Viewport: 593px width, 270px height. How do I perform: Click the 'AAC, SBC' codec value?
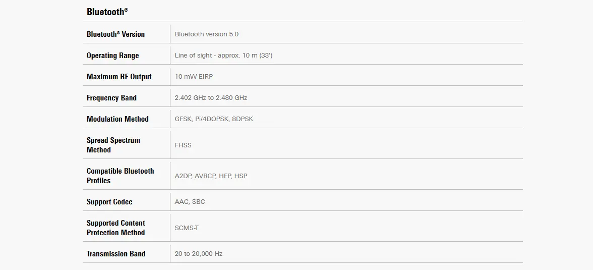(x=190, y=202)
